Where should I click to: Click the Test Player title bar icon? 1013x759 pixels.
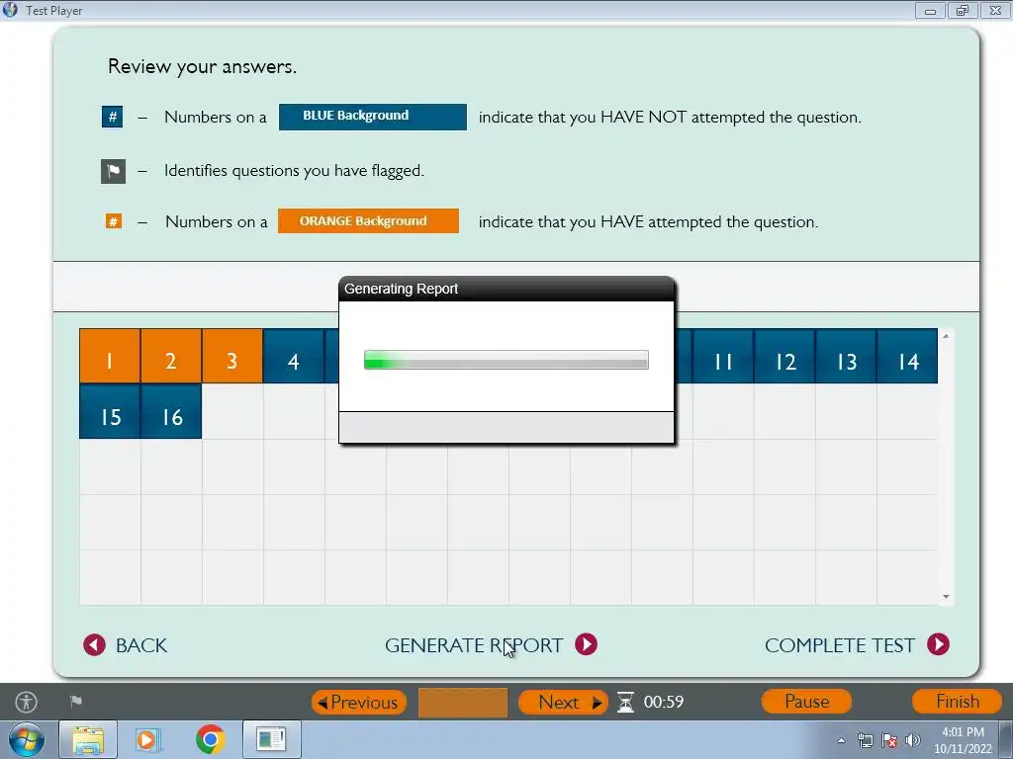coord(10,10)
